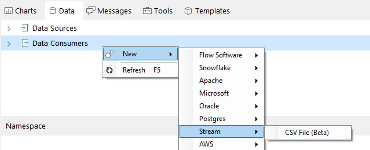The height and width of the screenshot is (150, 370).
Task: Open the Stream submenu
Action: (221, 131)
